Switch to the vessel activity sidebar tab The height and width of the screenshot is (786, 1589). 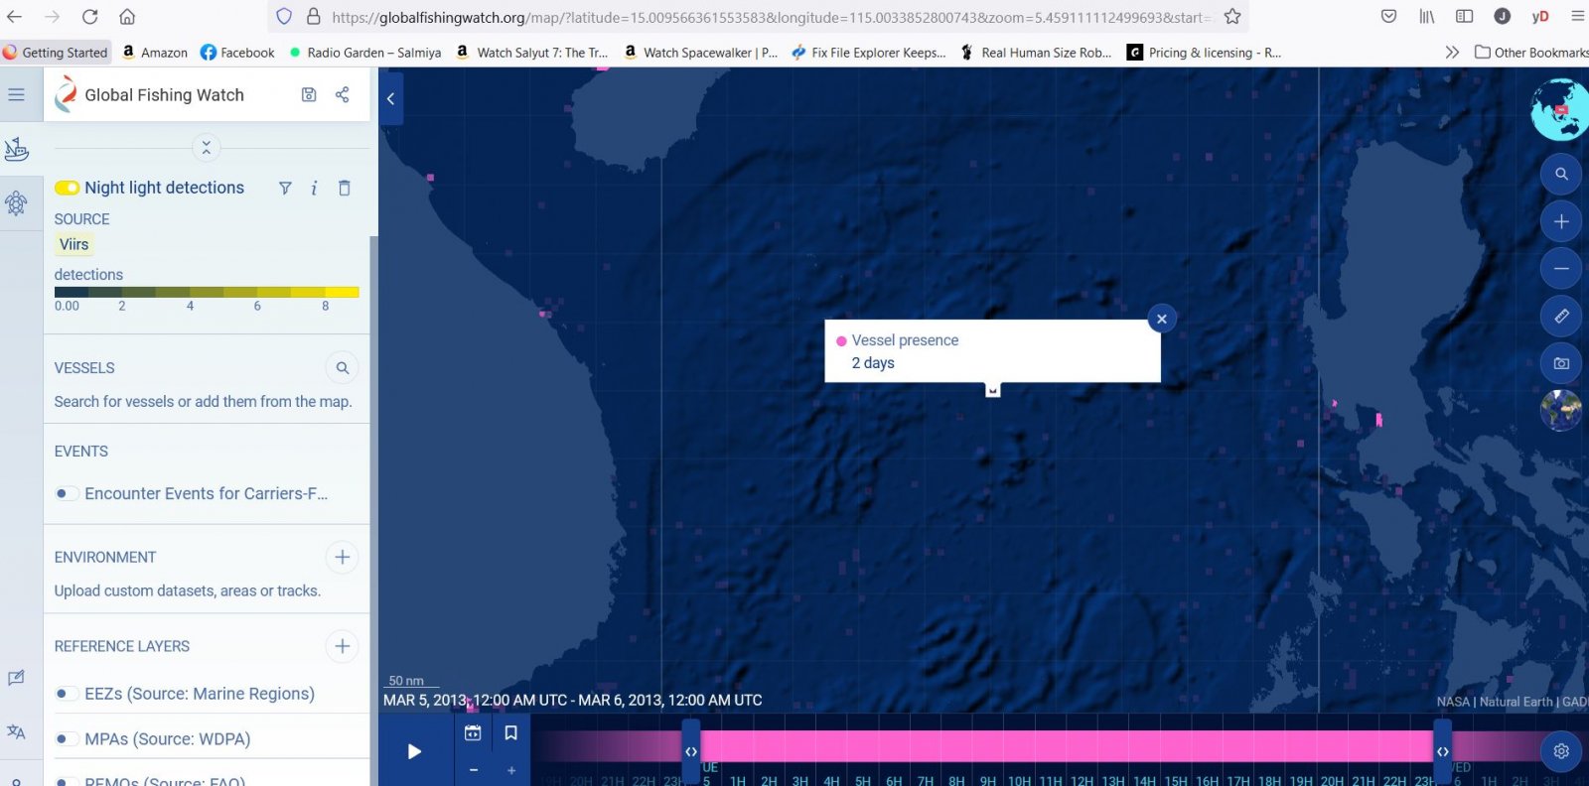(17, 150)
